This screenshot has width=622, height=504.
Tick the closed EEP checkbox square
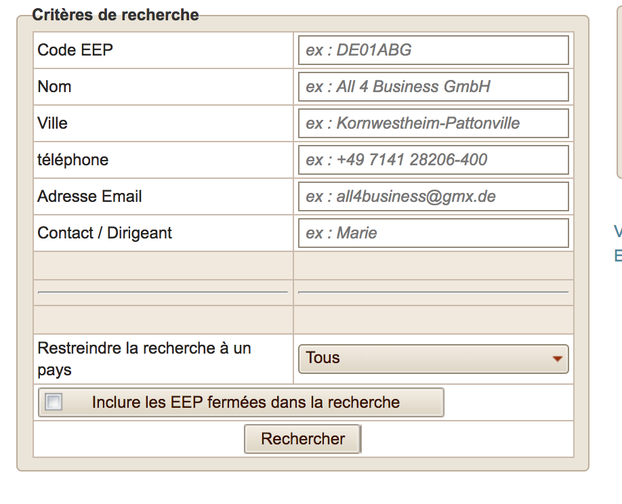tap(54, 402)
